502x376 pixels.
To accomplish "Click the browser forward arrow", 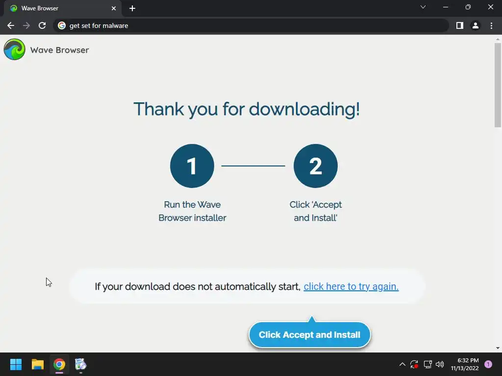I will point(26,25).
